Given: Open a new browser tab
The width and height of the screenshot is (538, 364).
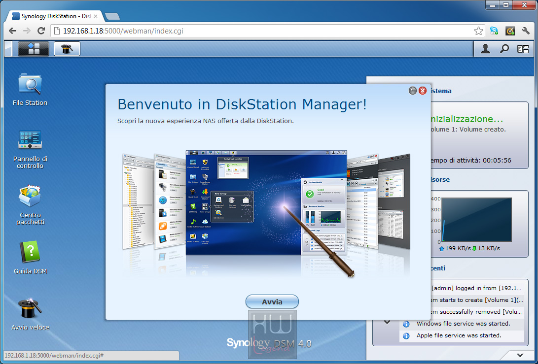Looking at the screenshot, I should click(x=112, y=16).
